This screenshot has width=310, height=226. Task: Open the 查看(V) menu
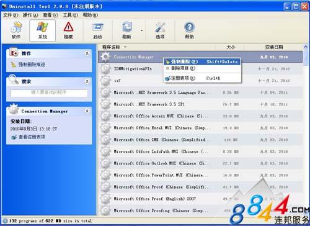click(50, 15)
